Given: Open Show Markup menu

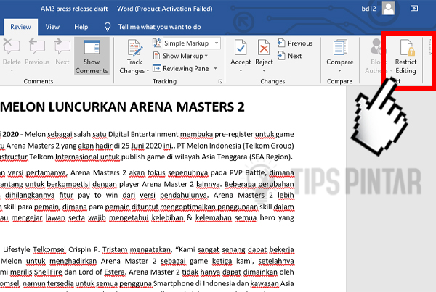Looking at the screenshot, I should pos(180,56).
